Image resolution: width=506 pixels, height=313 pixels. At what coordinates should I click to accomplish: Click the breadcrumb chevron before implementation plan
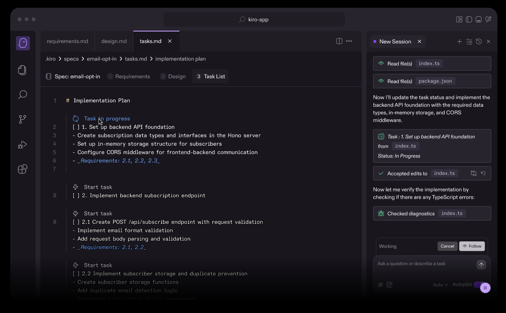click(151, 59)
